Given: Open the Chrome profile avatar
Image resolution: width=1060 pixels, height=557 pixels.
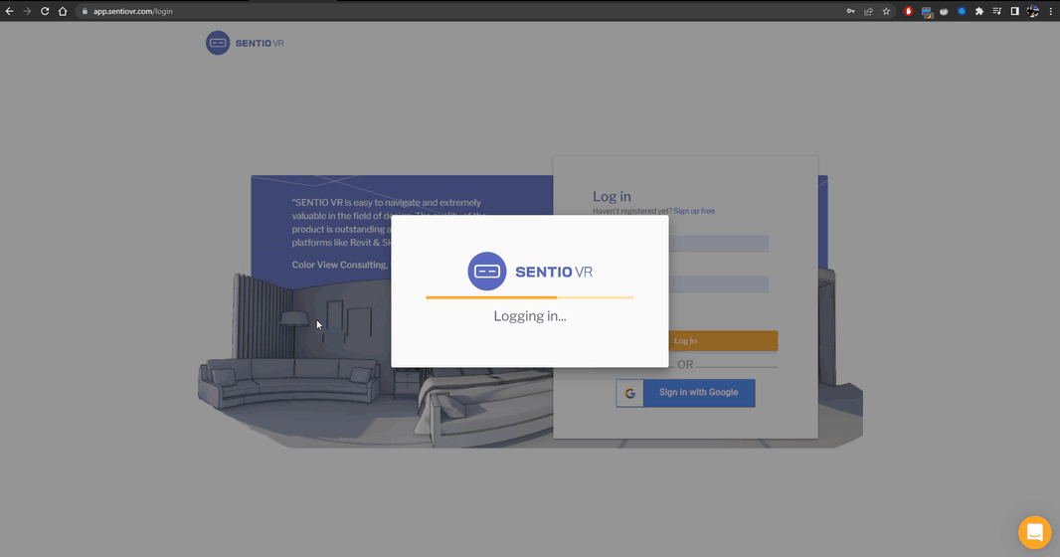Looking at the screenshot, I should pyautogui.click(x=1032, y=11).
